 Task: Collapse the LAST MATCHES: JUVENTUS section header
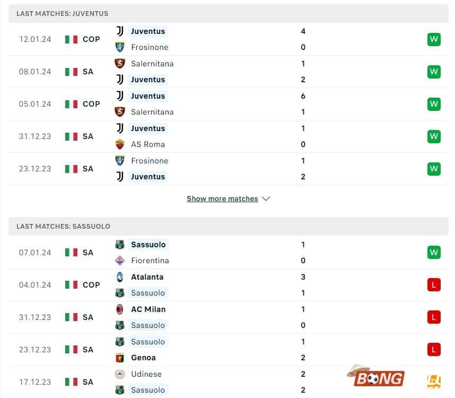coord(62,14)
